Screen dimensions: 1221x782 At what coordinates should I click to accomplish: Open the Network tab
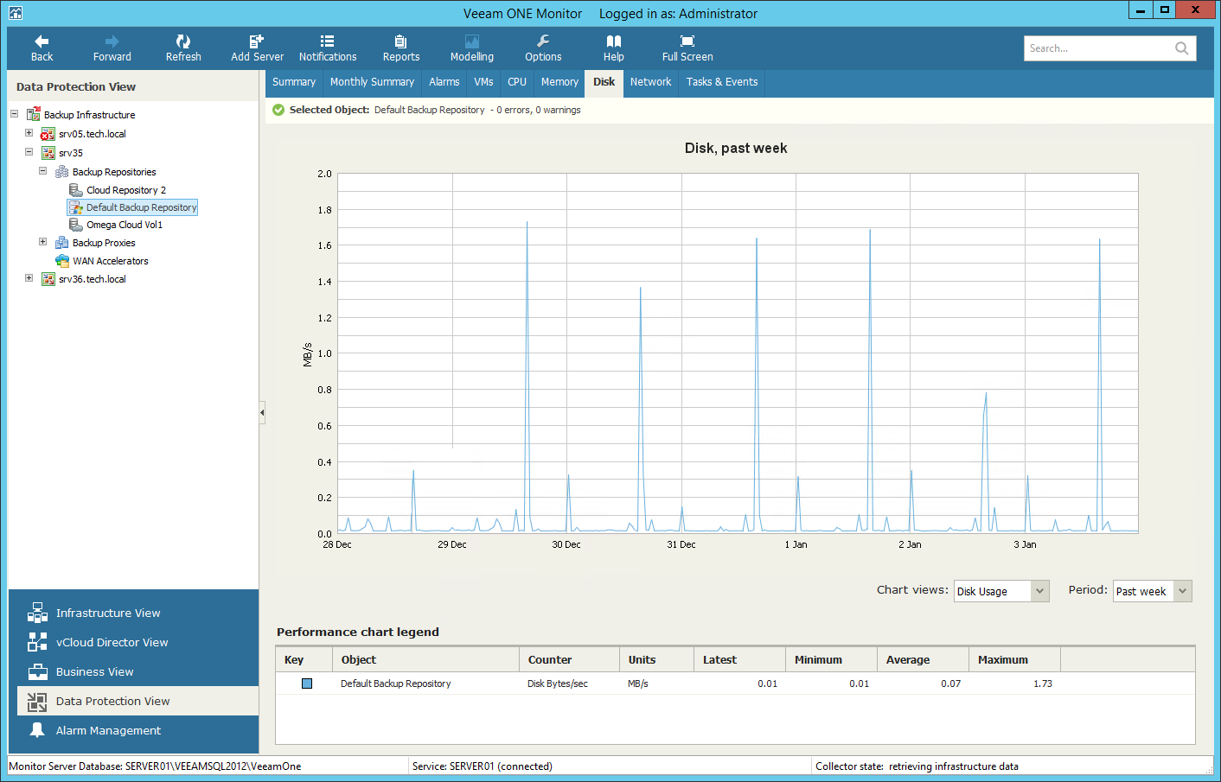point(650,82)
